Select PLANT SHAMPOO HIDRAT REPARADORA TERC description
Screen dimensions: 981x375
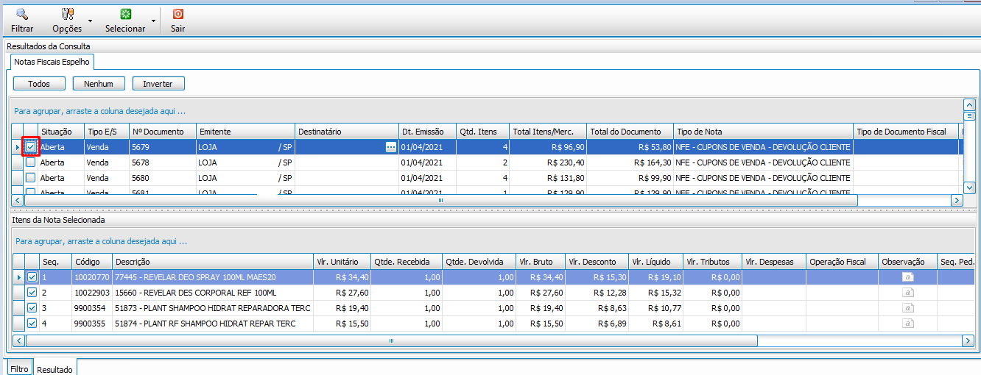[x=212, y=308]
